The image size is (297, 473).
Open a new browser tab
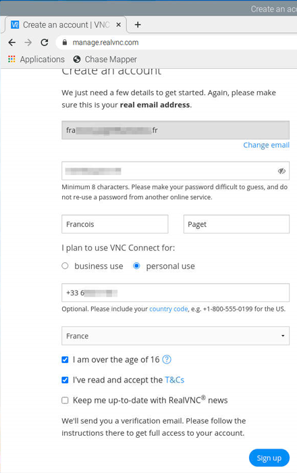coord(138,25)
